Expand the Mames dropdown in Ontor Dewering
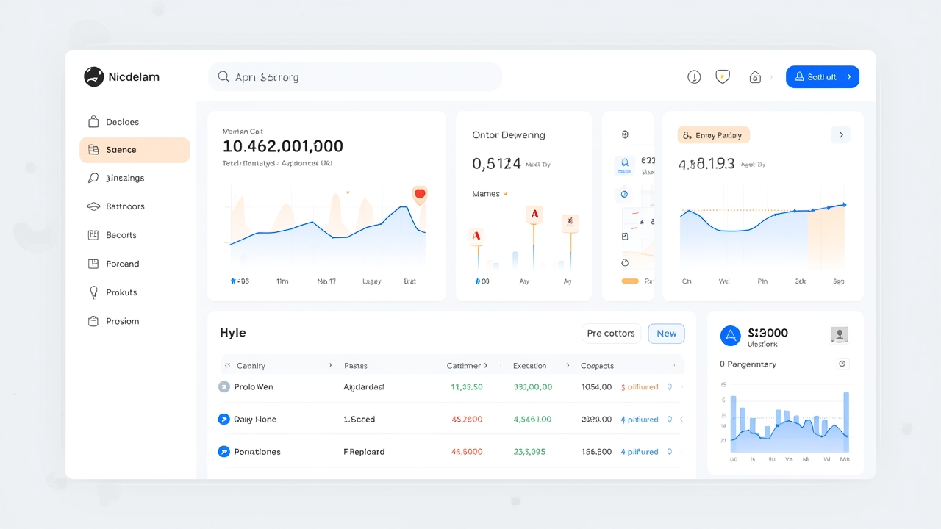The width and height of the screenshot is (941, 529). click(x=489, y=193)
